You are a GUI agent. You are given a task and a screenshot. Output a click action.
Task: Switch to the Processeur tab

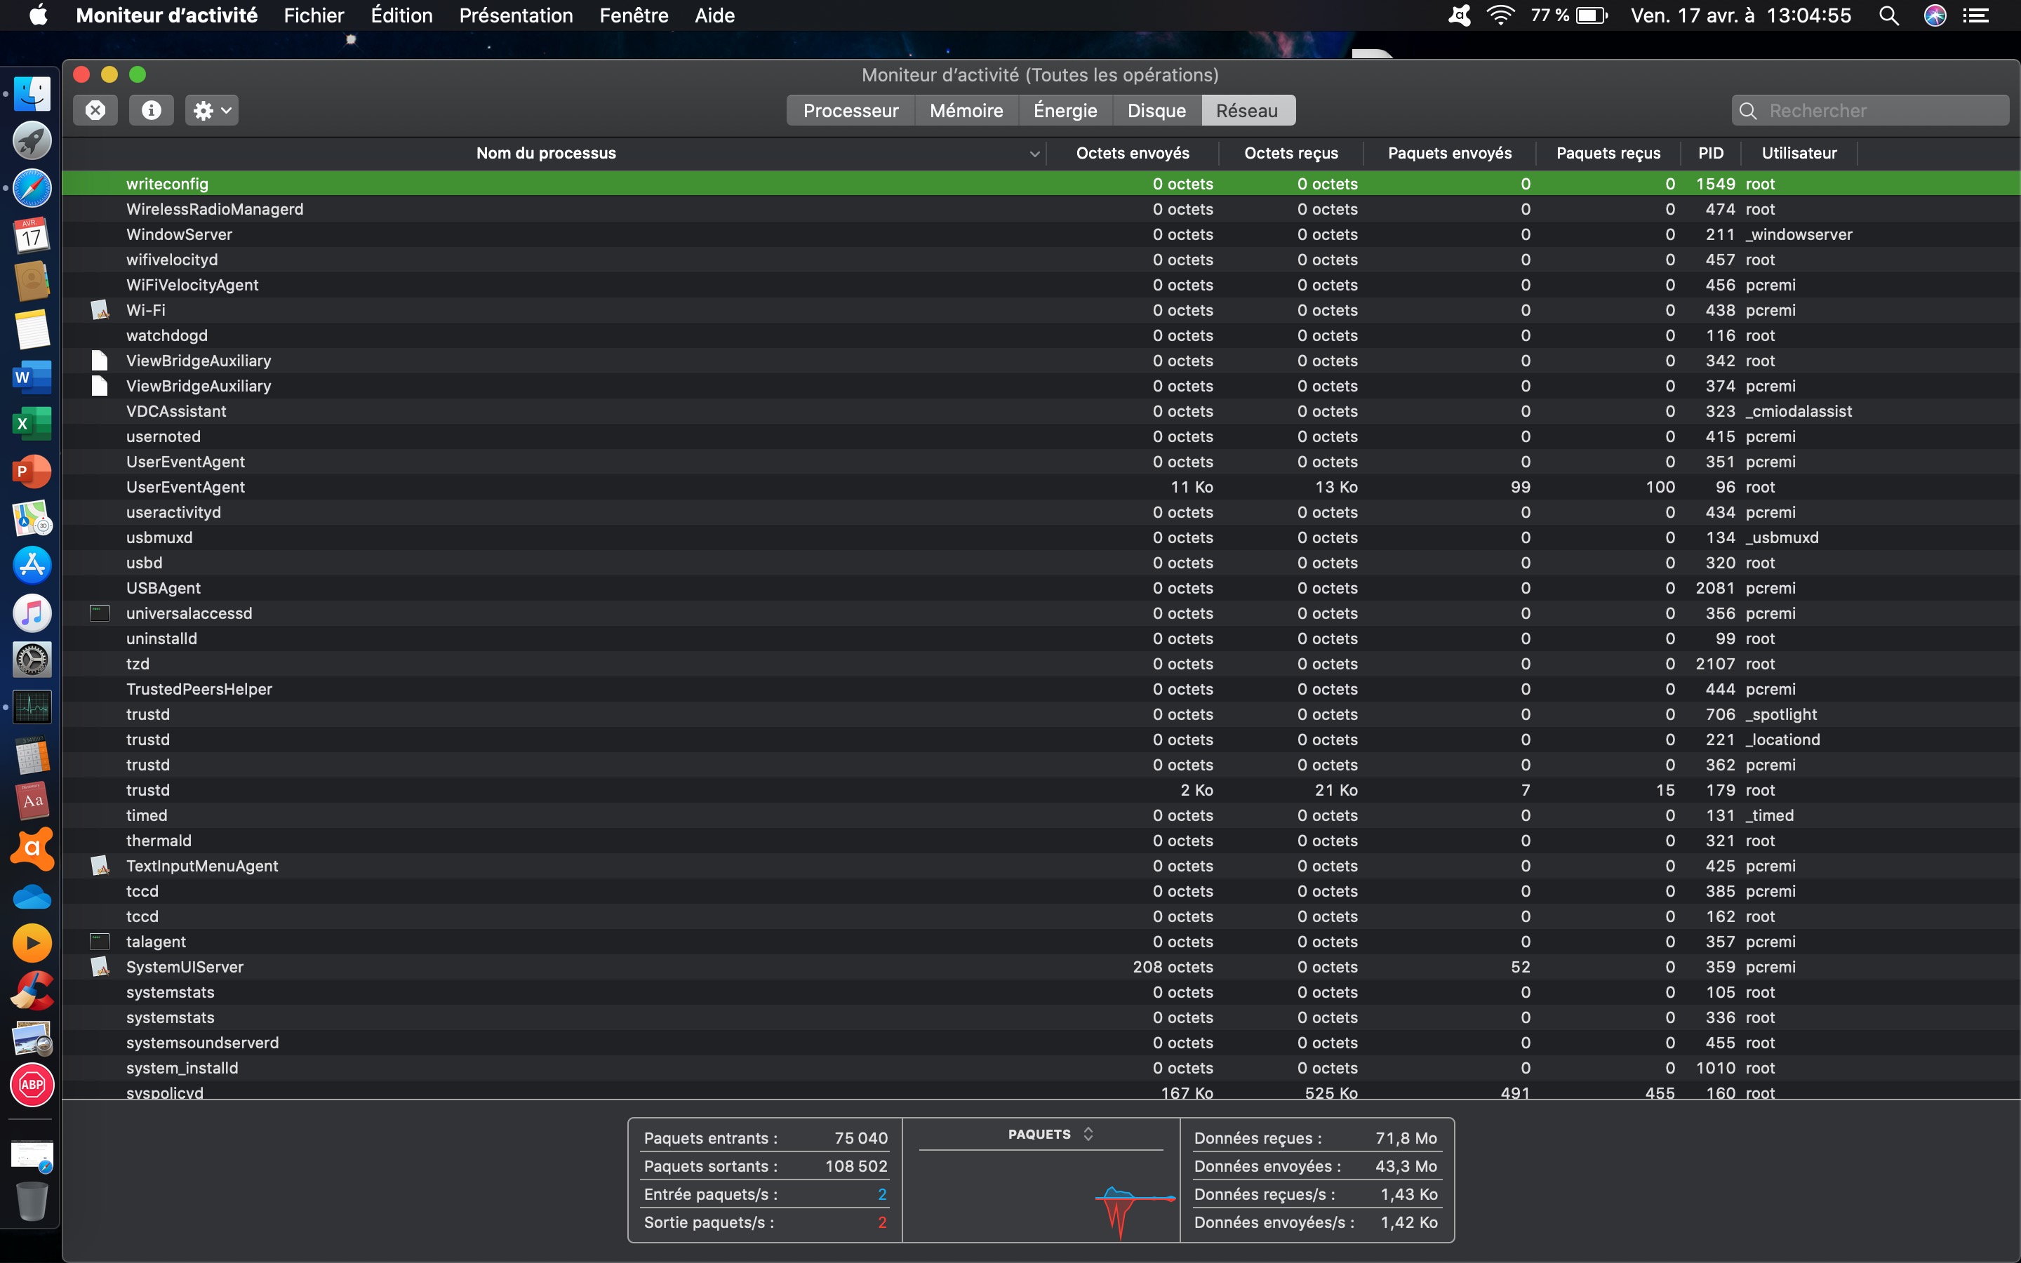(x=851, y=110)
